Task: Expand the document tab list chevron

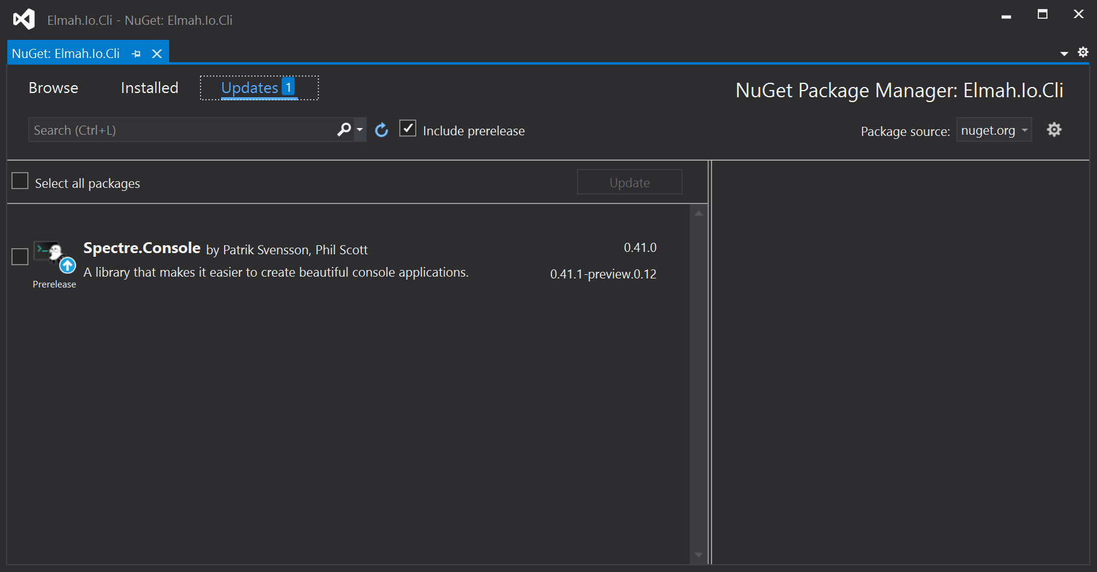Action: pos(1064,53)
